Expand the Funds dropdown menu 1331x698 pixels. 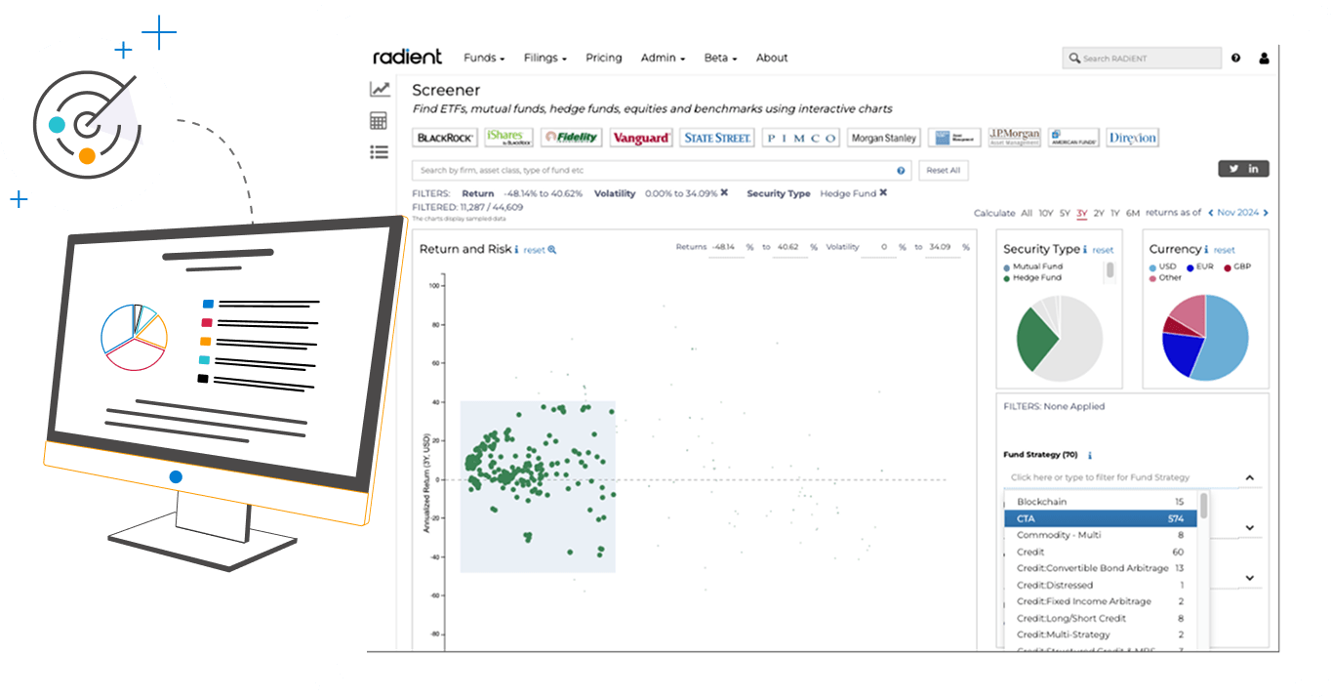point(484,59)
